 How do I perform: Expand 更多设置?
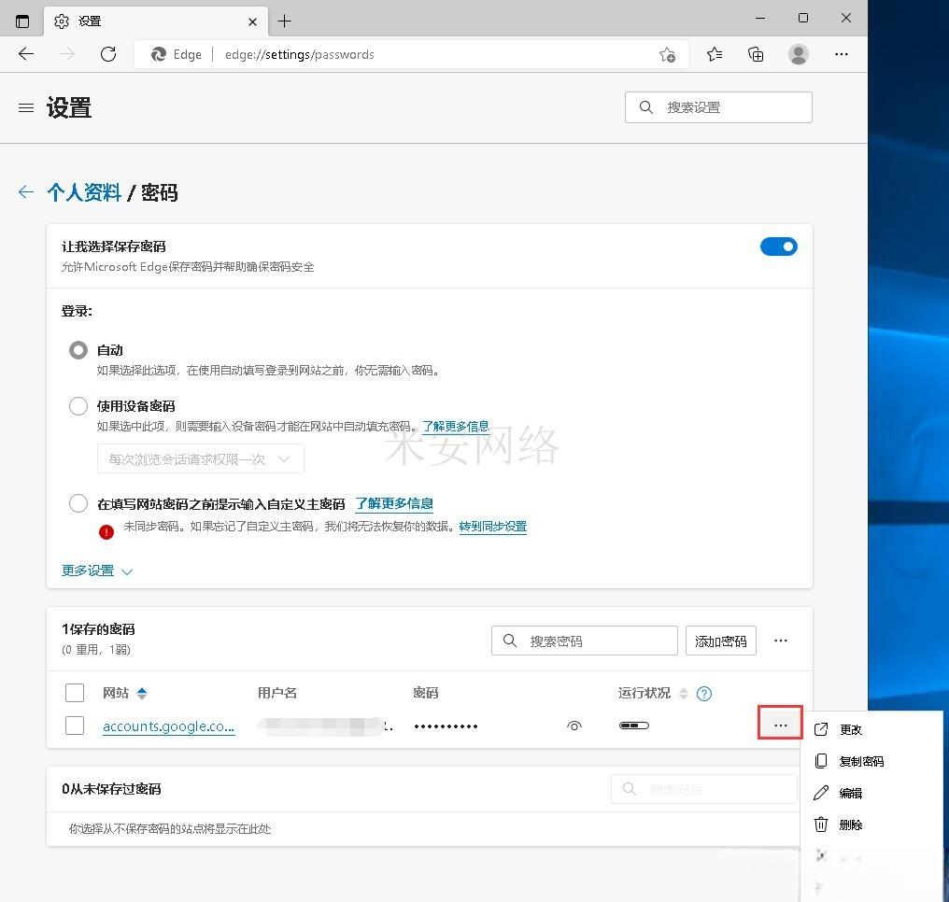pyautogui.click(x=97, y=571)
